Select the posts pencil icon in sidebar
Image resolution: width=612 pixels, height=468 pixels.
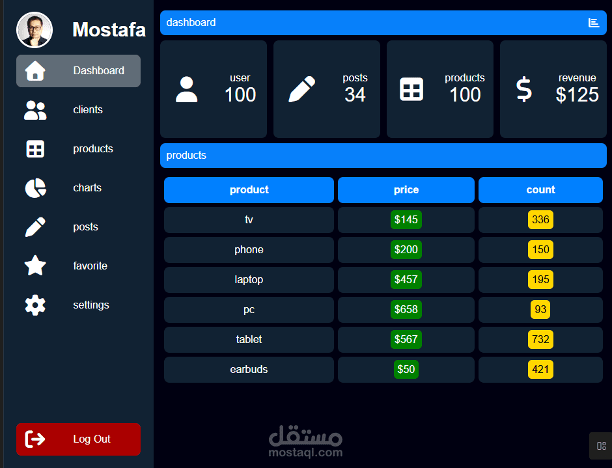(x=35, y=227)
